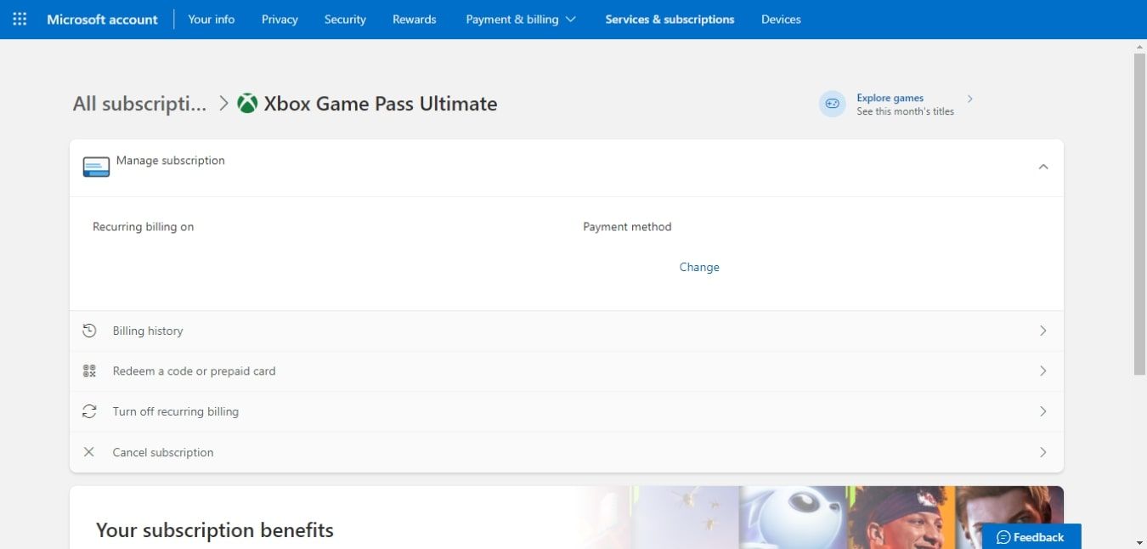Go to the Your info tab
1147x549 pixels.
tap(212, 19)
